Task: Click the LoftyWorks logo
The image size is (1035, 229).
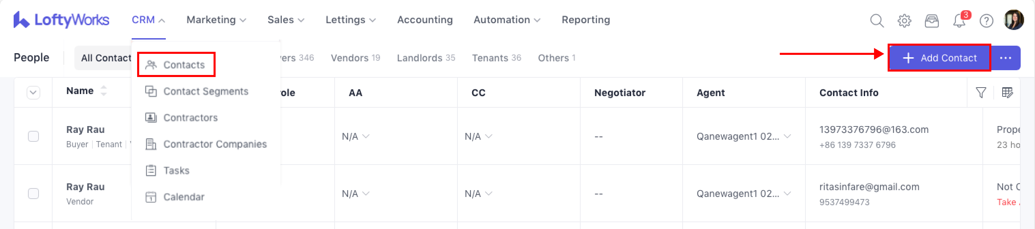Action: [x=61, y=20]
